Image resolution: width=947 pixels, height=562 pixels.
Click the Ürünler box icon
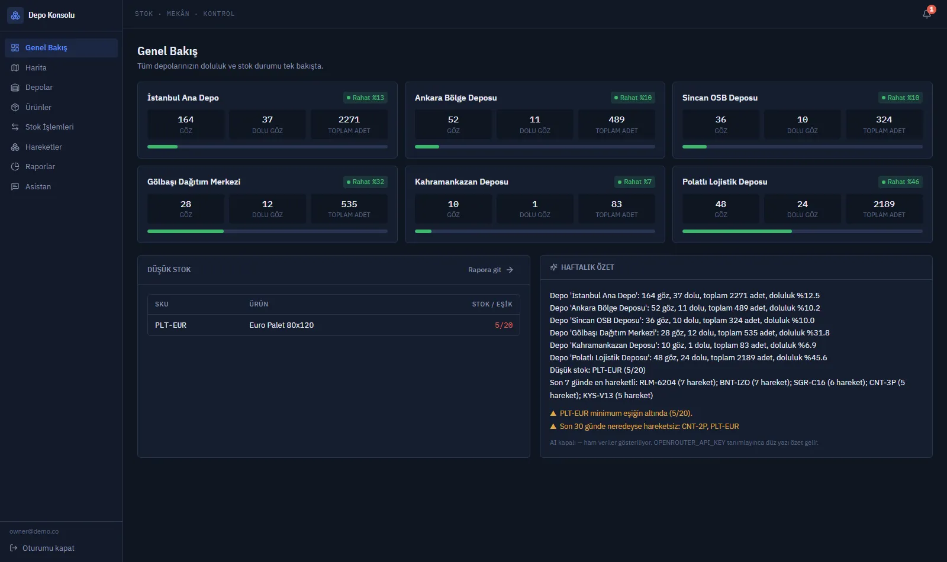[15, 108]
